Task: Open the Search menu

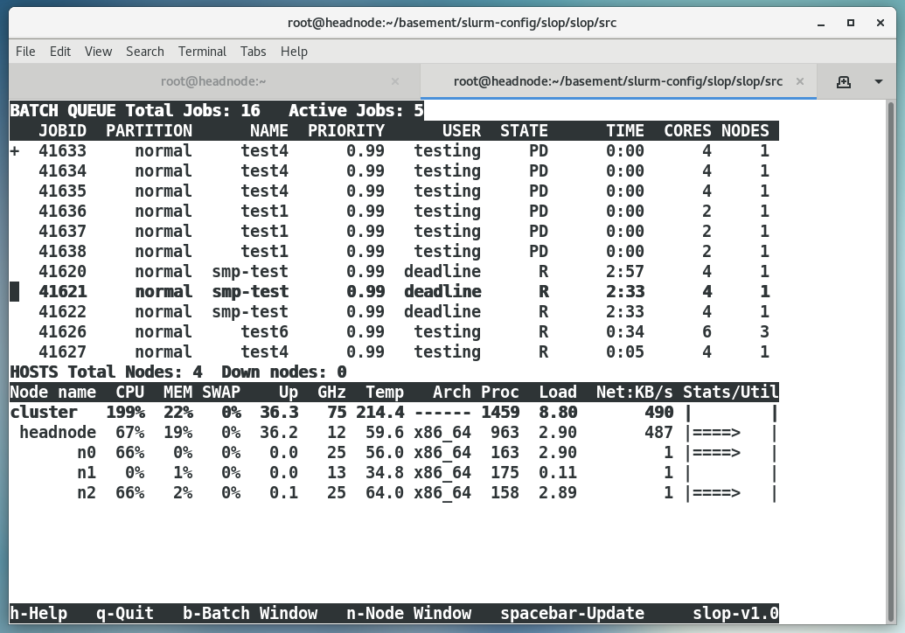Action: [145, 52]
